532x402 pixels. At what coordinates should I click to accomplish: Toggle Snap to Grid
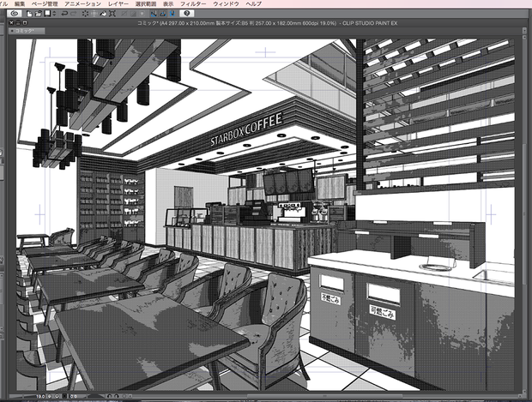pos(172,14)
